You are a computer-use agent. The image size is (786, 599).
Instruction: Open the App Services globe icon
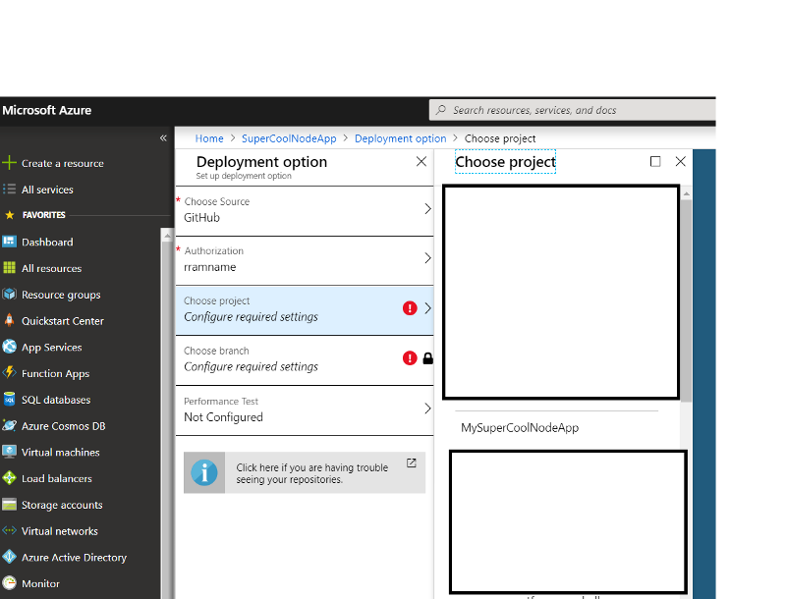(x=9, y=347)
